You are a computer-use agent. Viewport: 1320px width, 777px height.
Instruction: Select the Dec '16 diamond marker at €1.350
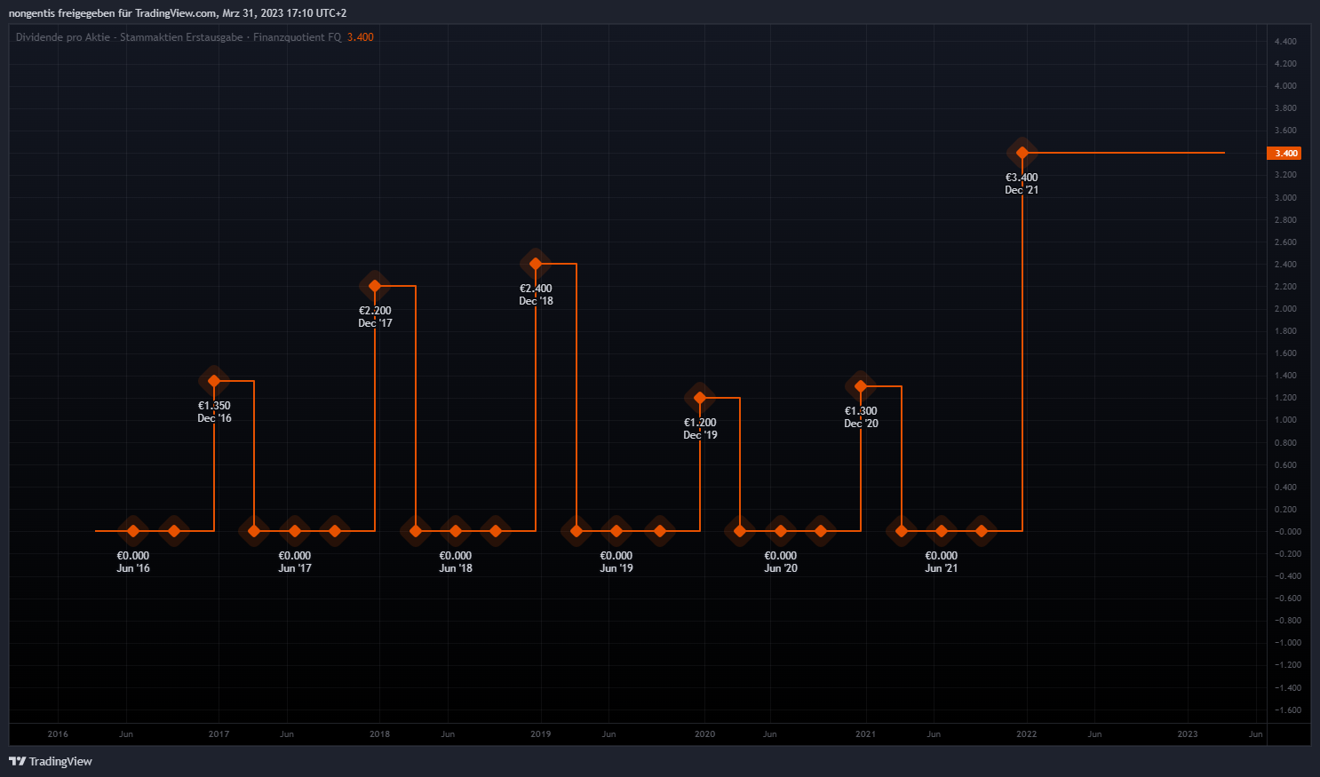click(x=214, y=381)
